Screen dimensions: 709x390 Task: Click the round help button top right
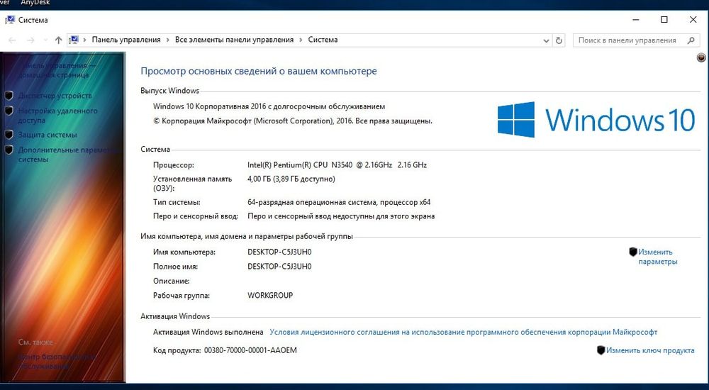[x=701, y=57]
